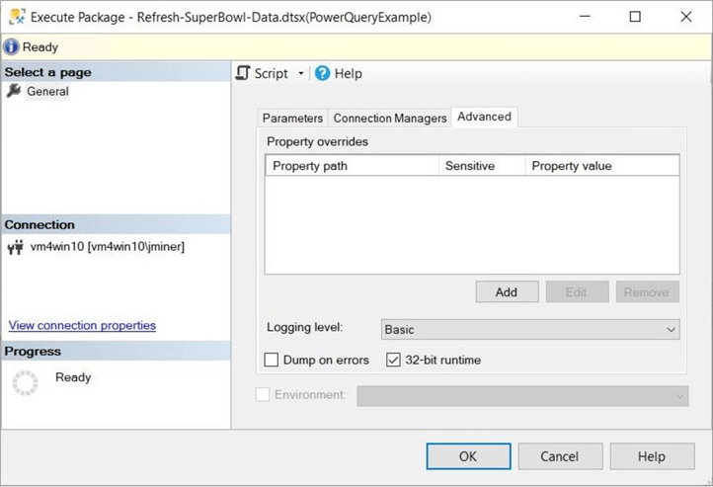Enable the Dump on errors checkbox
The height and width of the screenshot is (487, 713).
point(272,361)
